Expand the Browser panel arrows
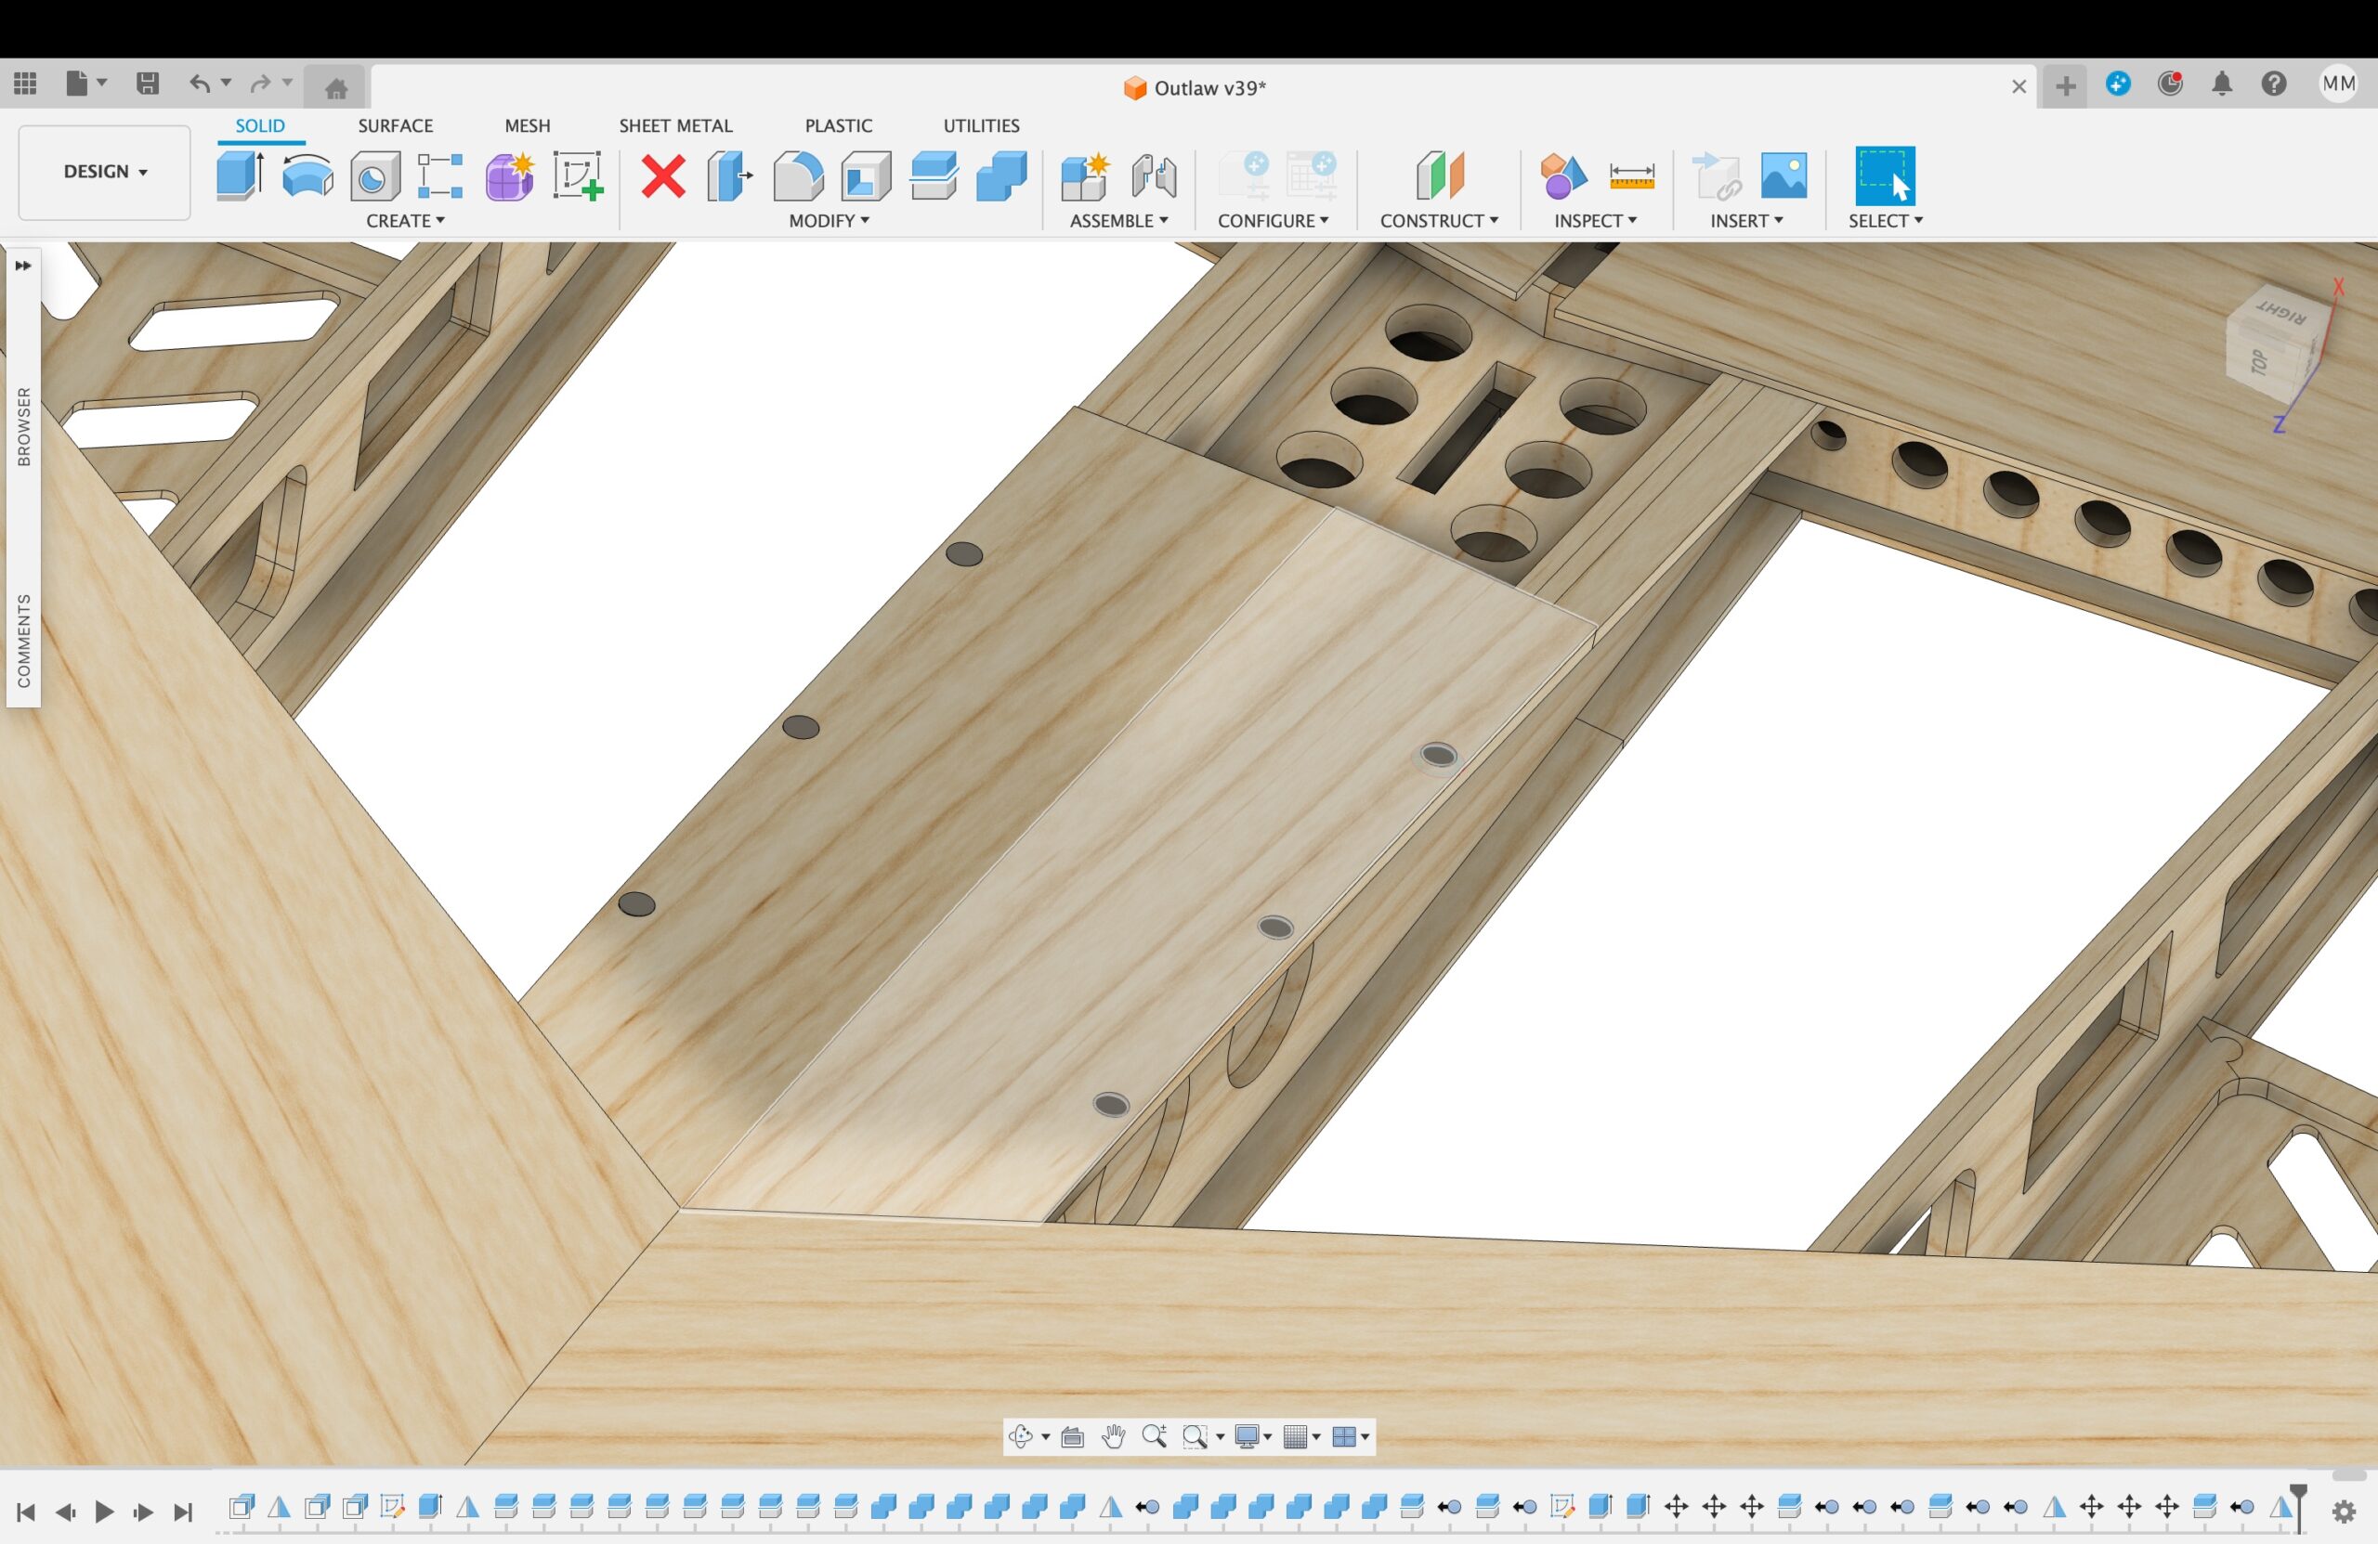The width and height of the screenshot is (2378, 1544). point(23,266)
